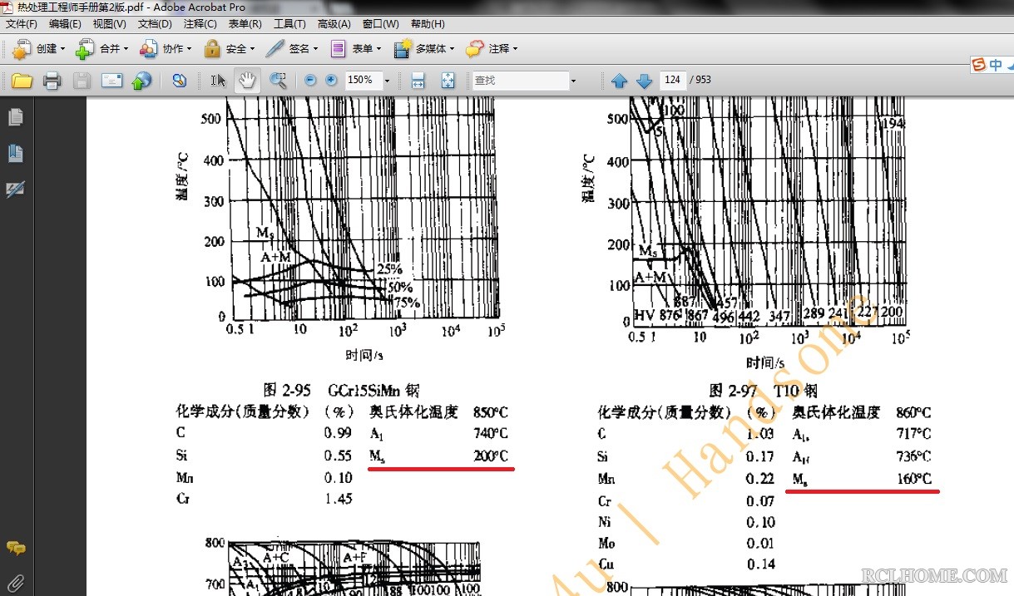
Task: Expand the 创建 (Create) toolbar dropdown
Action: [x=62, y=49]
